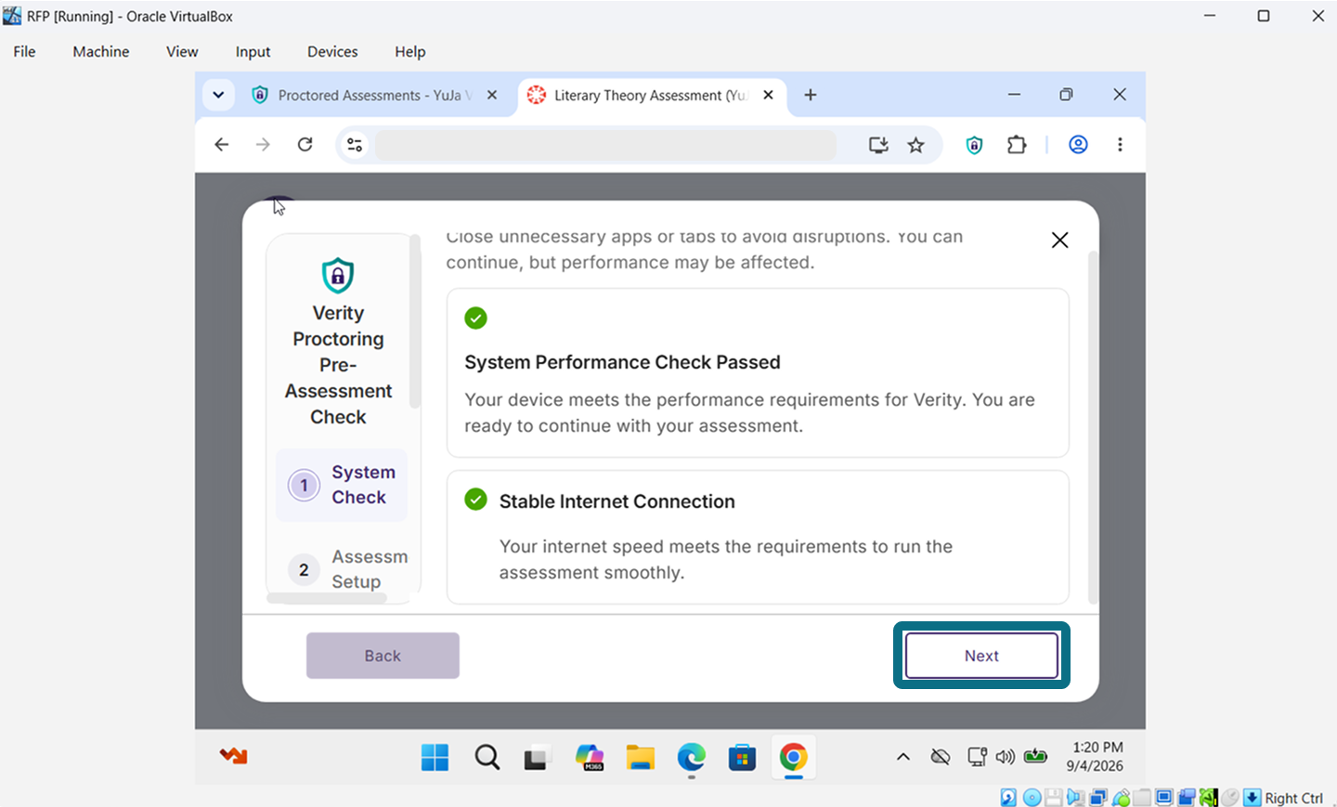Click the Chrome icon on the taskbar
This screenshot has height=807, width=1337.
pyautogui.click(x=793, y=757)
